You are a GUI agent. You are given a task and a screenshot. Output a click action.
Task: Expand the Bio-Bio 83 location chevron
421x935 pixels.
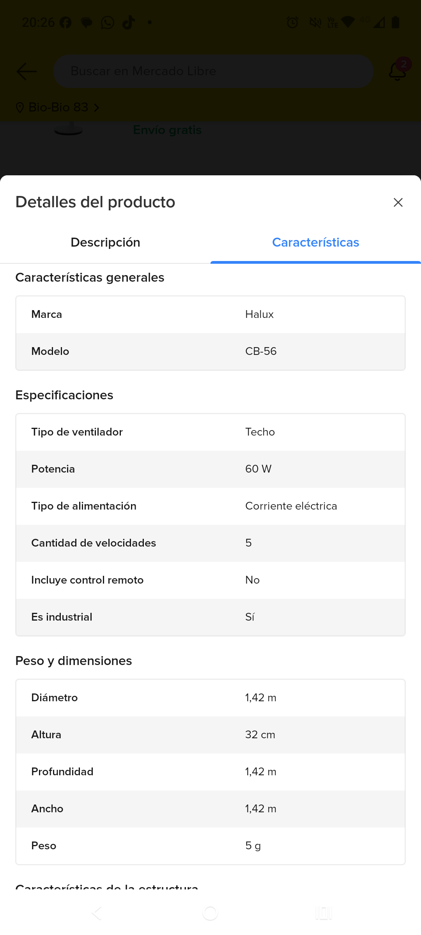tap(97, 107)
